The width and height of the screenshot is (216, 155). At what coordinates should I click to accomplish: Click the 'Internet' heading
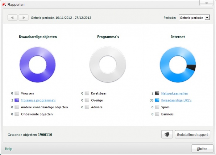coord(178,37)
